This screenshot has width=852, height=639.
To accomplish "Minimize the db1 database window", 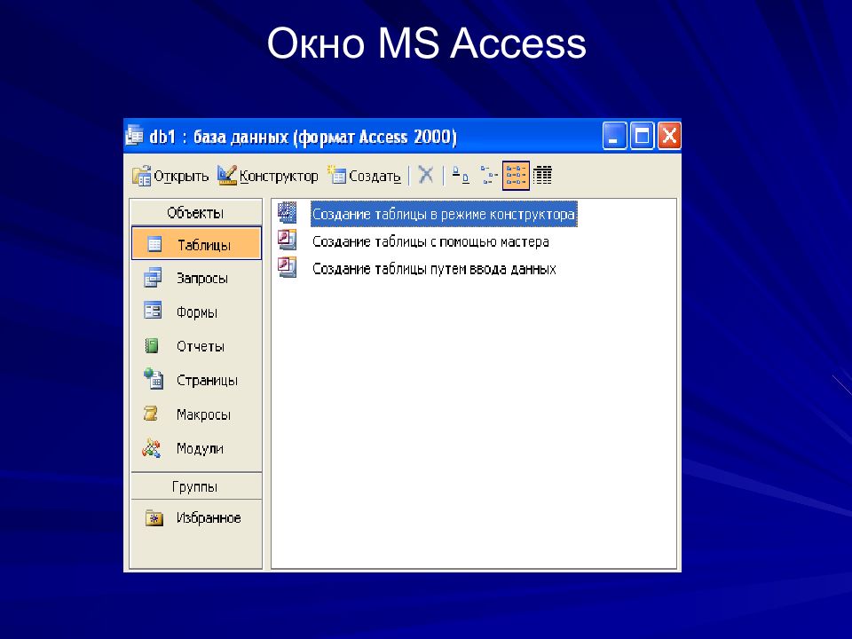I will (614, 136).
